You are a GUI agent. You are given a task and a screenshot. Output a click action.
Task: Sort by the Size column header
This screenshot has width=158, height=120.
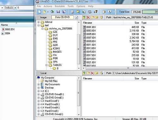[137, 23]
